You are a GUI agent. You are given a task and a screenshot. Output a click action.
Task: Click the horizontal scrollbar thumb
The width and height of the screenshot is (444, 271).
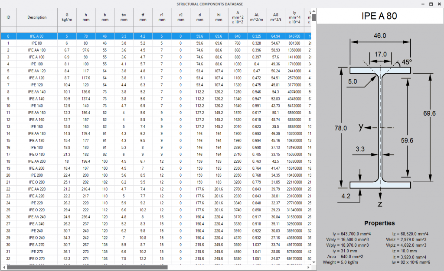pyautogui.click(x=87, y=268)
